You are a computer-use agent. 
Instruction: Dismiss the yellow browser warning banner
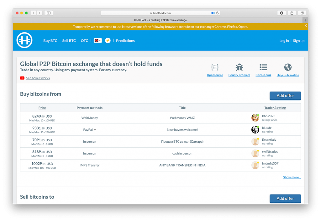click(306, 26)
